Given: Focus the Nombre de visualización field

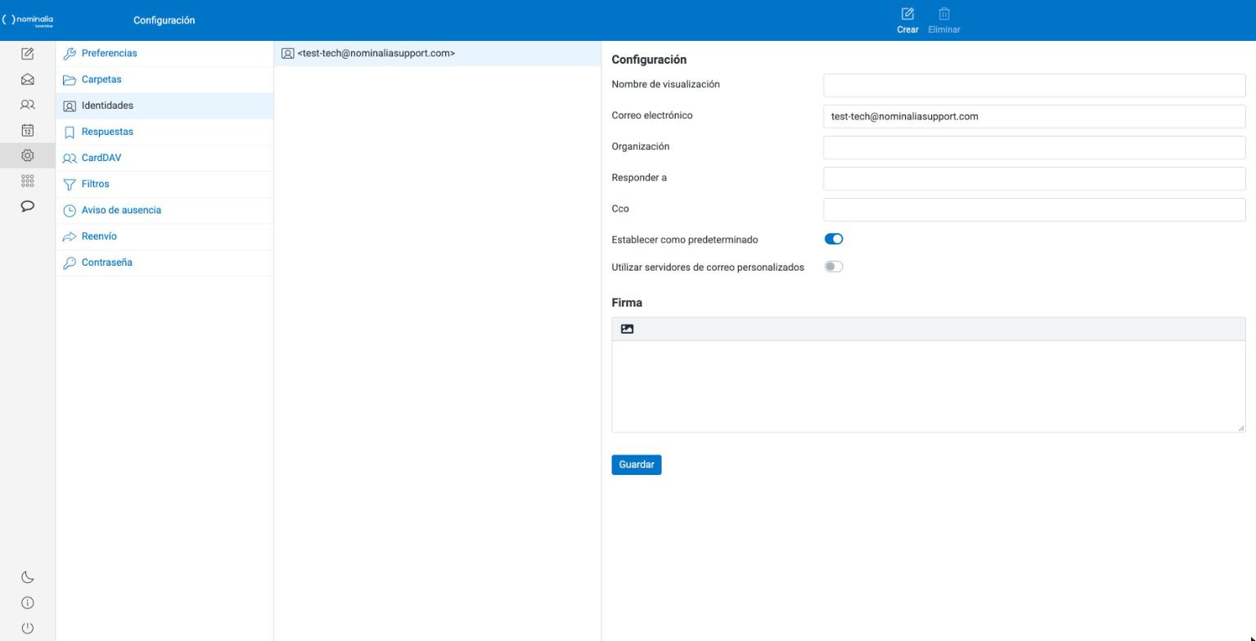Looking at the screenshot, I should click(x=1034, y=85).
